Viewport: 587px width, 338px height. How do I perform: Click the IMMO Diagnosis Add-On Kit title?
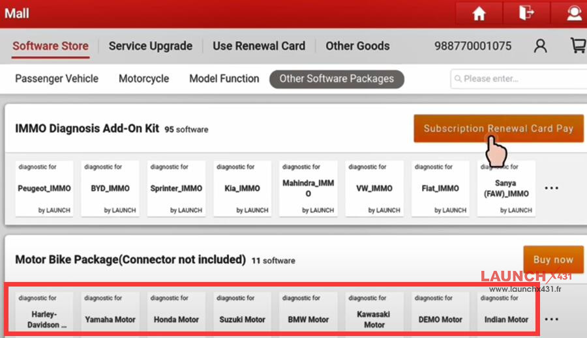[x=87, y=128]
